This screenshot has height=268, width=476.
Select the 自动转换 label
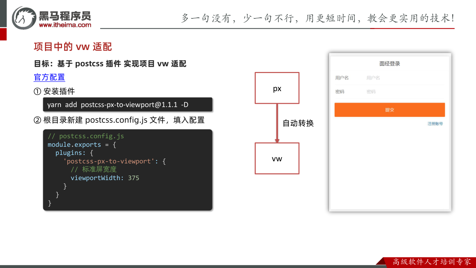click(298, 123)
